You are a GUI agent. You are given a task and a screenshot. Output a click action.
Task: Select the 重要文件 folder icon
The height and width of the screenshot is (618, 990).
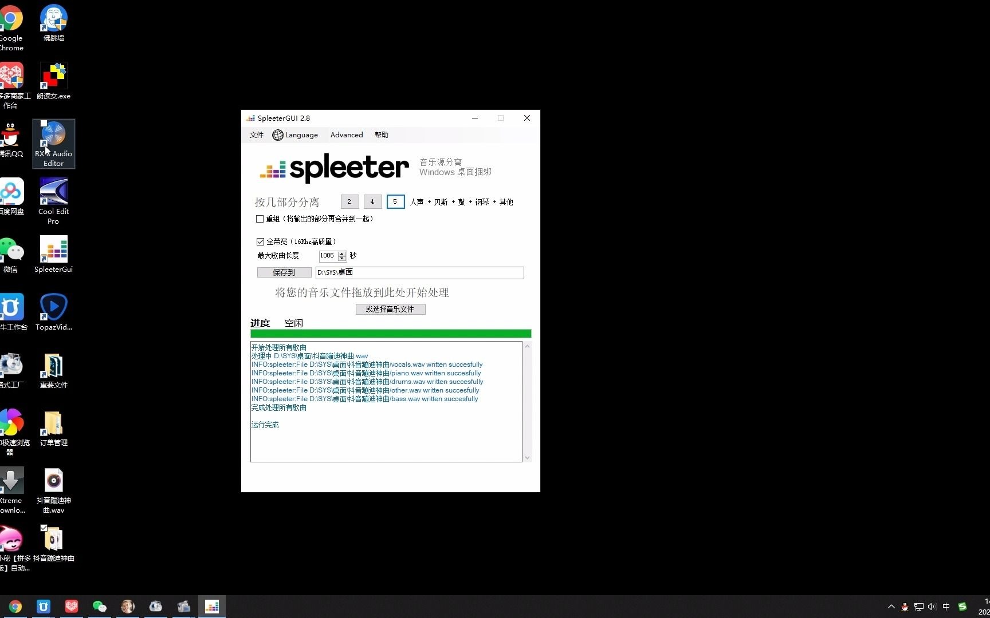53,370
